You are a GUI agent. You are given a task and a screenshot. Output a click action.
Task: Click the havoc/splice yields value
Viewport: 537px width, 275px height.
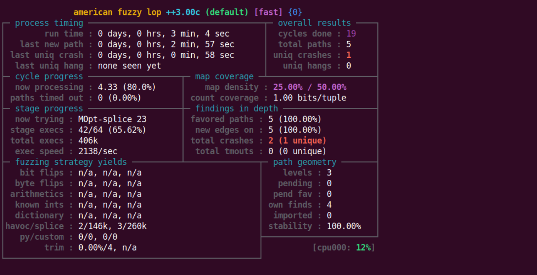[x=112, y=226]
